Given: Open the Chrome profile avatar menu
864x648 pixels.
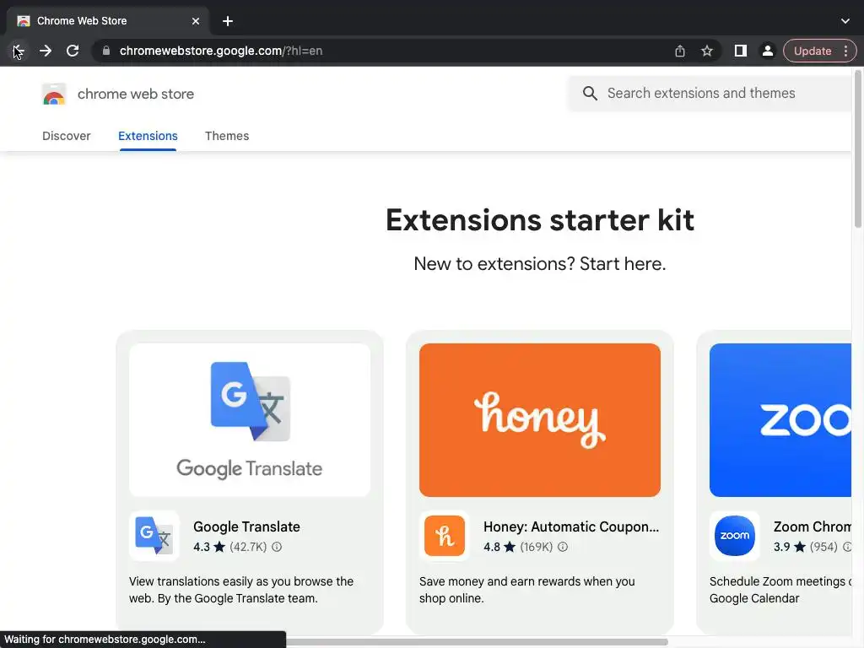Looking at the screenshot, I should pyautogui.click(x=767, y=51).
